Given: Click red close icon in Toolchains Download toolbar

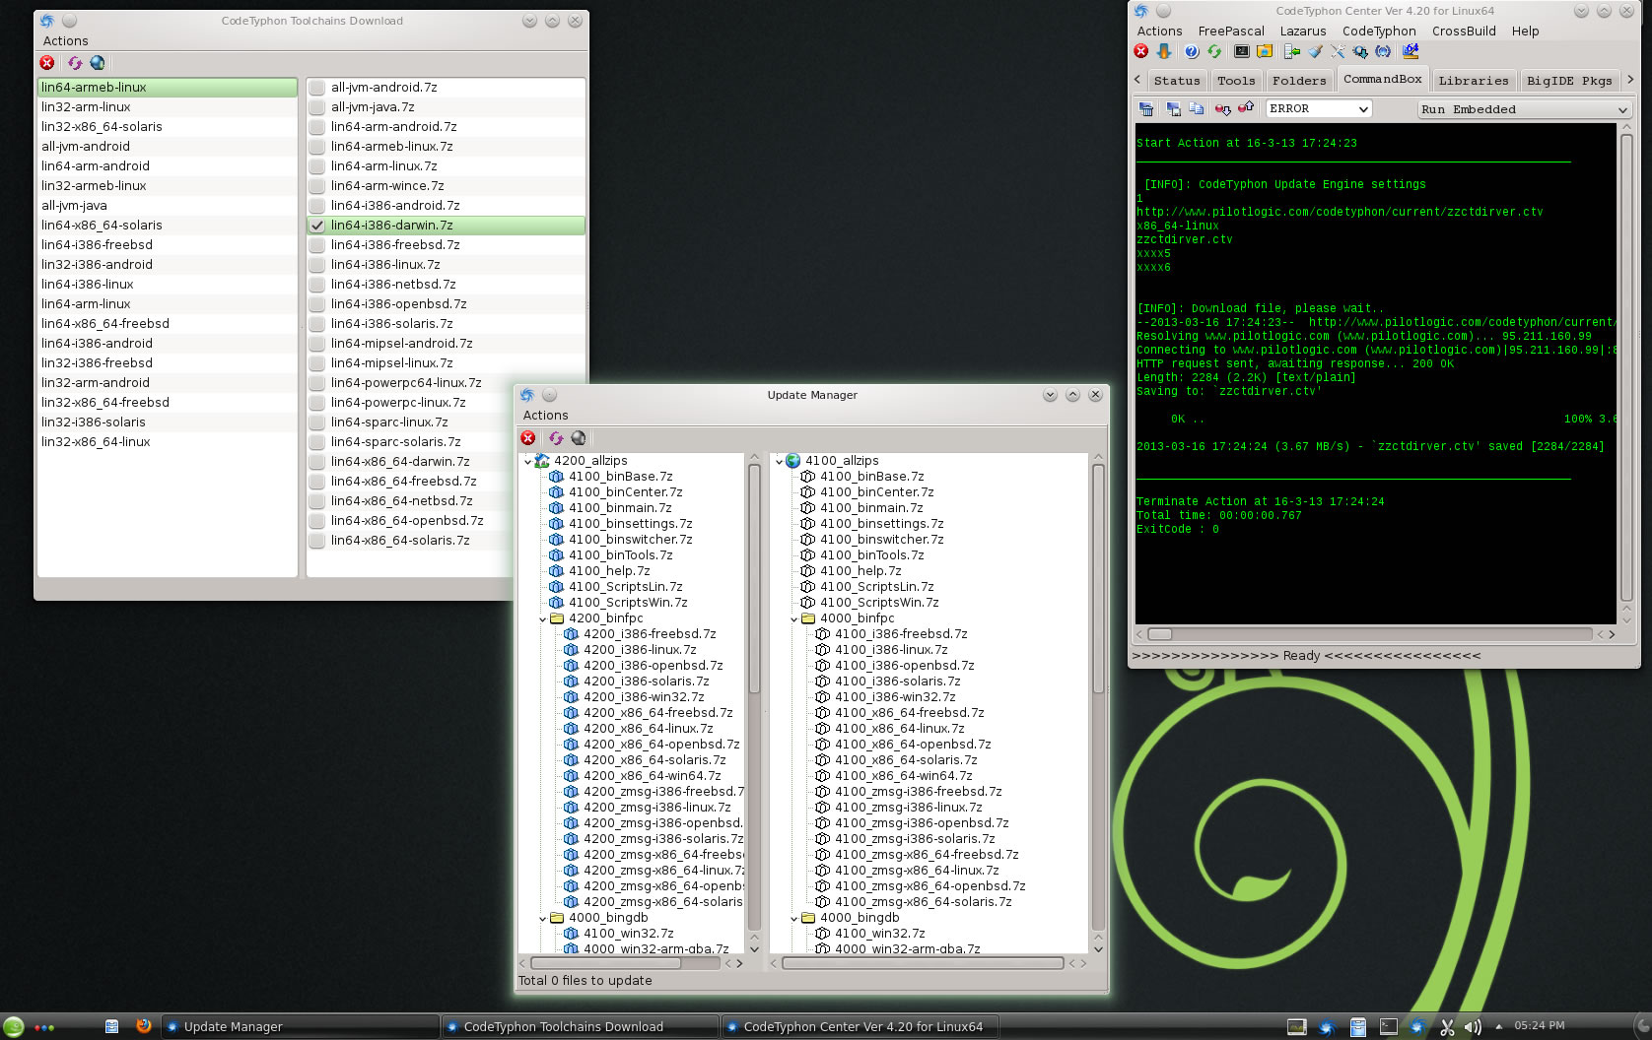Looking at the screenshot, I should (x=47, y=63).
